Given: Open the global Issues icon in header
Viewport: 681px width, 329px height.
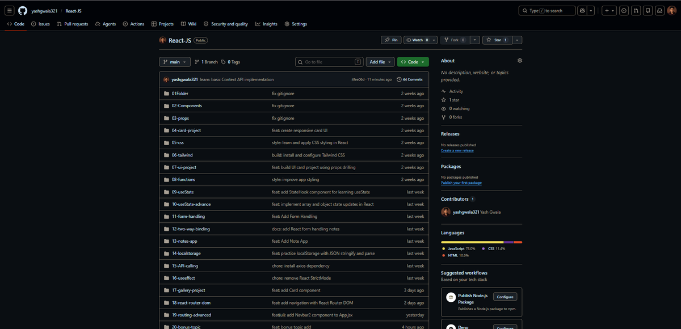Looking at the screenshot, I should click(x=624, y=11).
